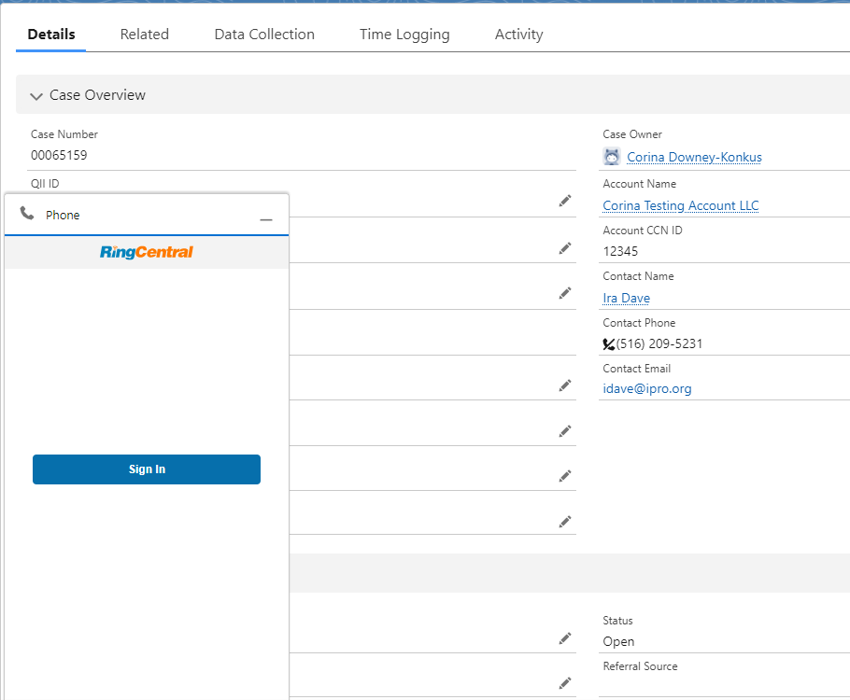
Task: Click the Referral Source label
Action: coord(640,666)
